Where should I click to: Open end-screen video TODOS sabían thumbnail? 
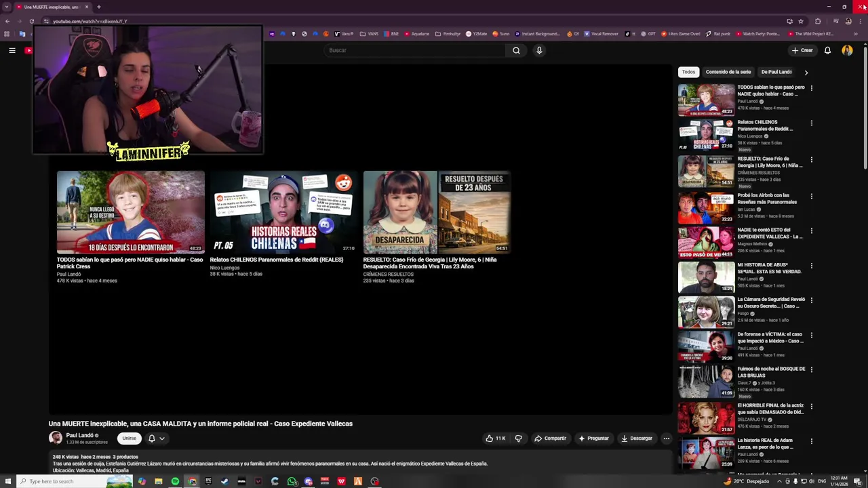130,212
